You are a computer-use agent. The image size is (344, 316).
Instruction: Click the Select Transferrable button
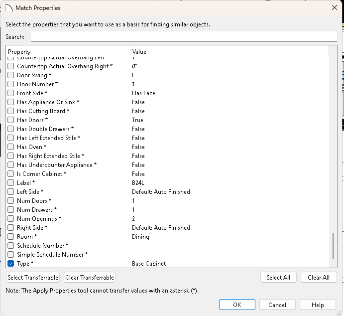point(33,278)
